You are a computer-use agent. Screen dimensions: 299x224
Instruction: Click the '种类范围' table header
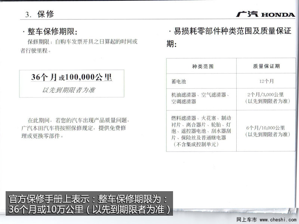click(x=203, y=66)
